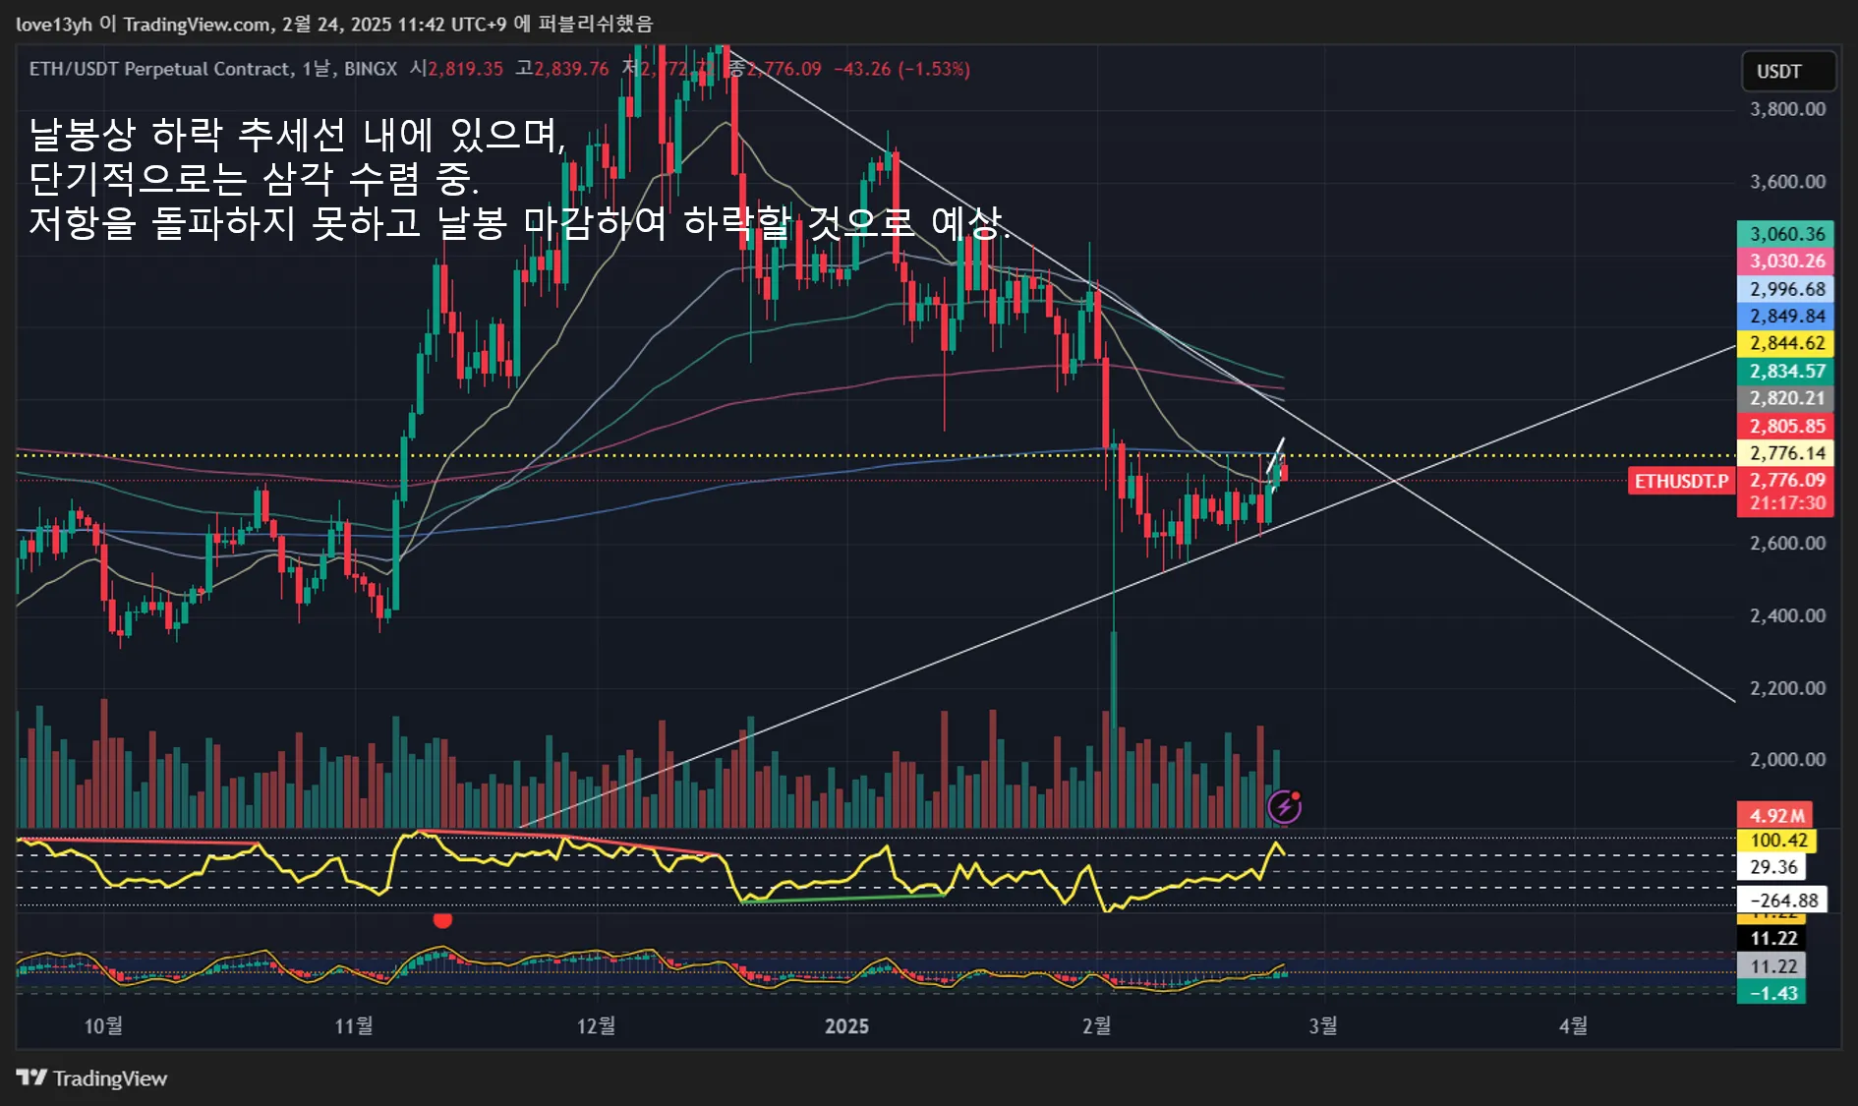The image size is (1858, 1106).
Task: Click the 2,200.00 price axis tick
Action: 1787,688
